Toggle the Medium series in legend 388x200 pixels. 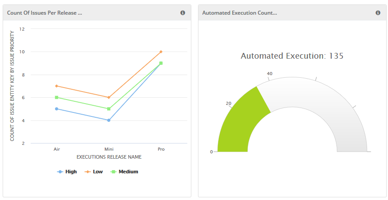point(124,172)
